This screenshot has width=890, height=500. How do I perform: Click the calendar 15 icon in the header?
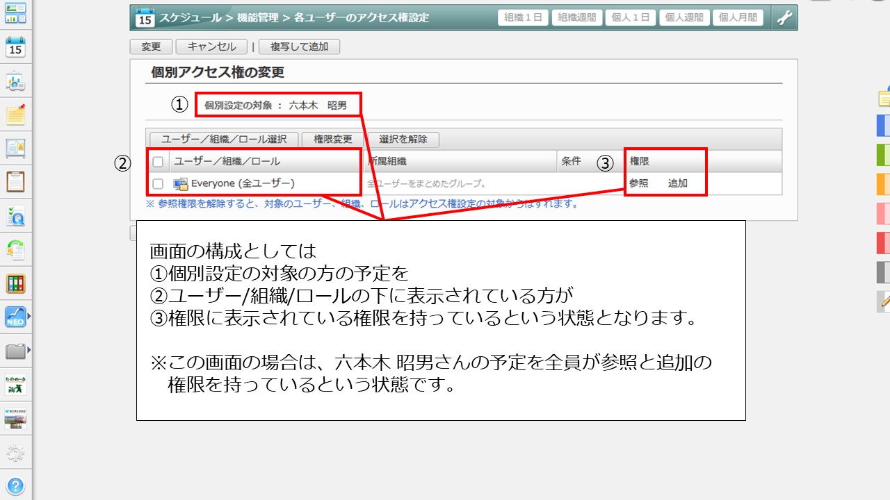145,17
